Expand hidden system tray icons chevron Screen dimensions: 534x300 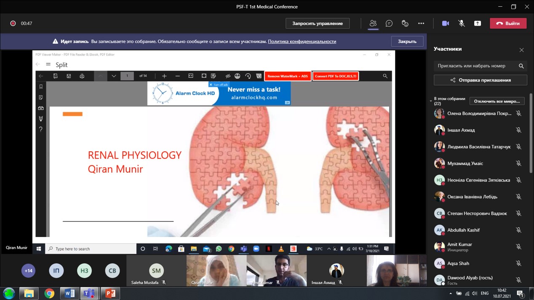(x=451, y=293)
